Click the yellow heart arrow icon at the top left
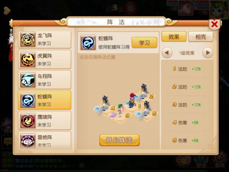Viewport: 229px width, 172px height. [7, 11]
